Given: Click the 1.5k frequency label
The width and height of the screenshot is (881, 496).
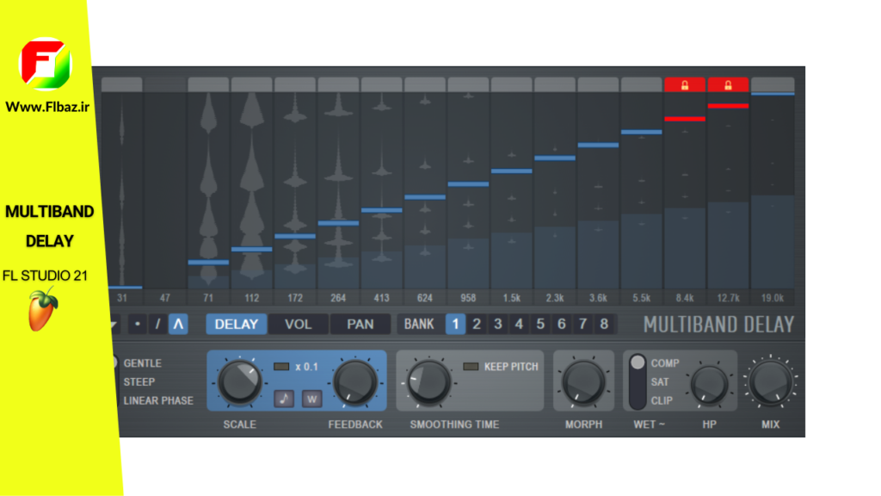Looking at the screenshot, I should [511, 298].
